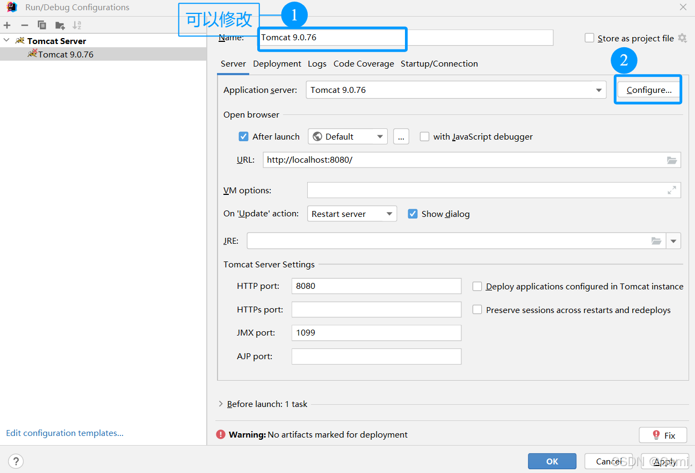Image resolution: width=695 pixels, height=473 pixels.
Task: Enable Preserve sessions across restarts and redeploys
Action: [x=477, y=310]
